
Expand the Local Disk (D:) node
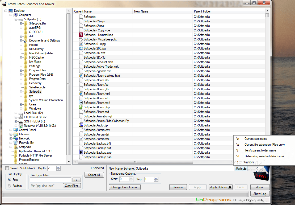pyautogui.click(x=16, y=113)
